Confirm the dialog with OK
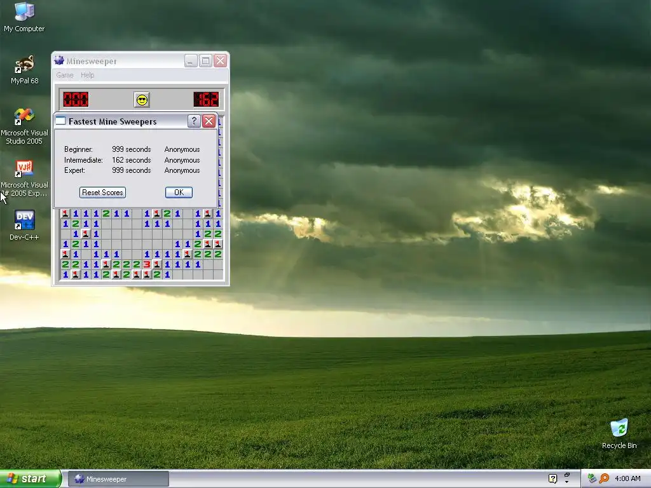Viewport: 651px width, 488px height. (179, 193)
